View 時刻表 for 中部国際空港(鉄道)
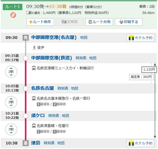The width and height of the screenshot is (158, 149). pyautogui.click(x=81, y=58)
